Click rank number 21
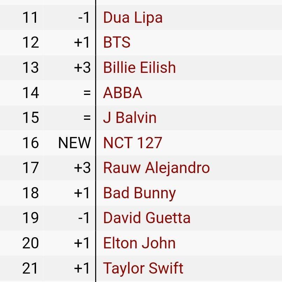The height and width of the screenshot is (282, 282). coord(30,268)
